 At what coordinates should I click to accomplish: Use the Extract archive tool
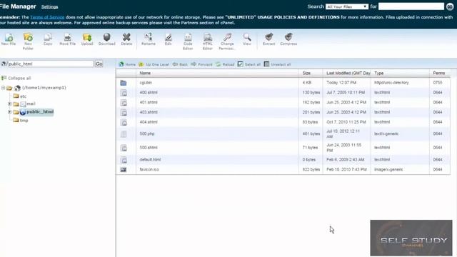pos(268,39)
